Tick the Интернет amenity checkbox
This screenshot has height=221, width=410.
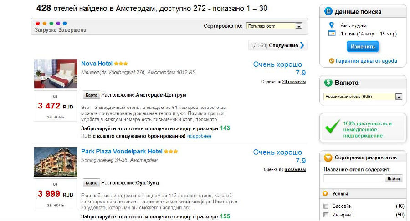(326, 215)
